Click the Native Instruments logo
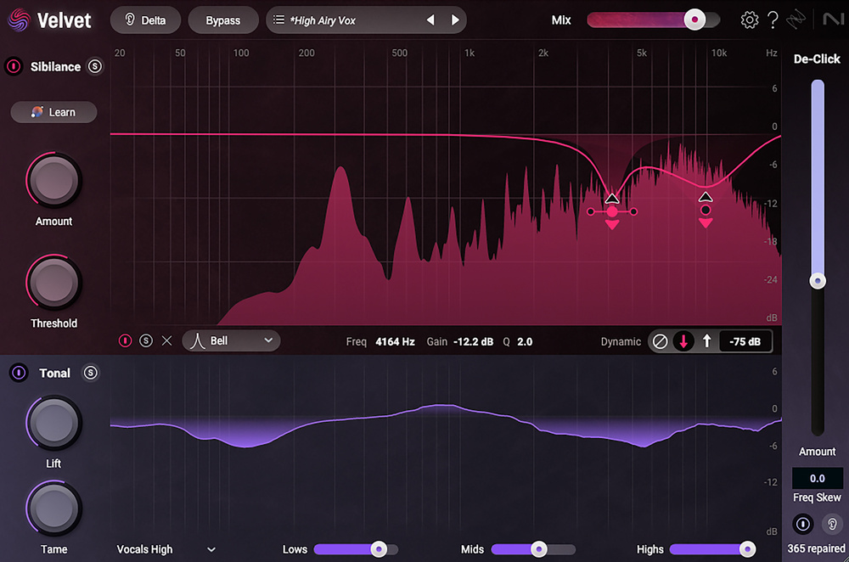 (x=834, y=20)
